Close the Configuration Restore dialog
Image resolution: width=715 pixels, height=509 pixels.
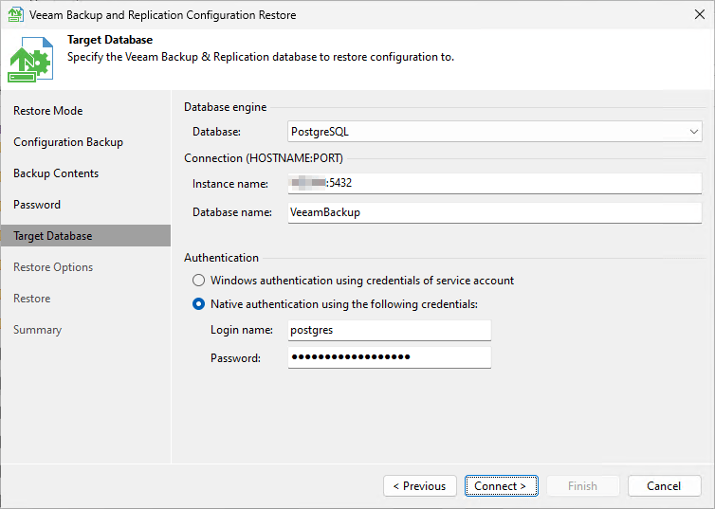point(699,15)
